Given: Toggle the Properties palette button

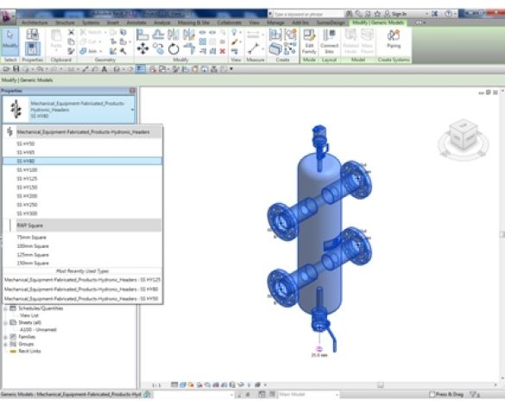Looking at the screenshot, I should tap(32, 48).
